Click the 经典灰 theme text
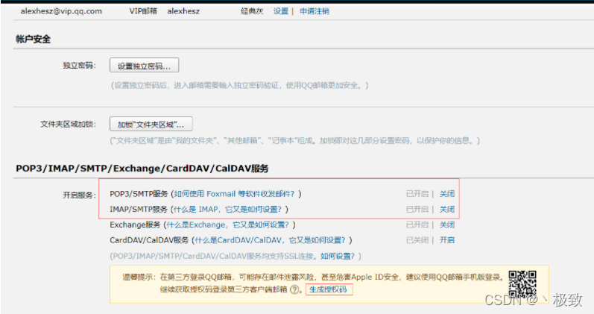This screenshot has height=314, width=594. [x=252, y=11]
